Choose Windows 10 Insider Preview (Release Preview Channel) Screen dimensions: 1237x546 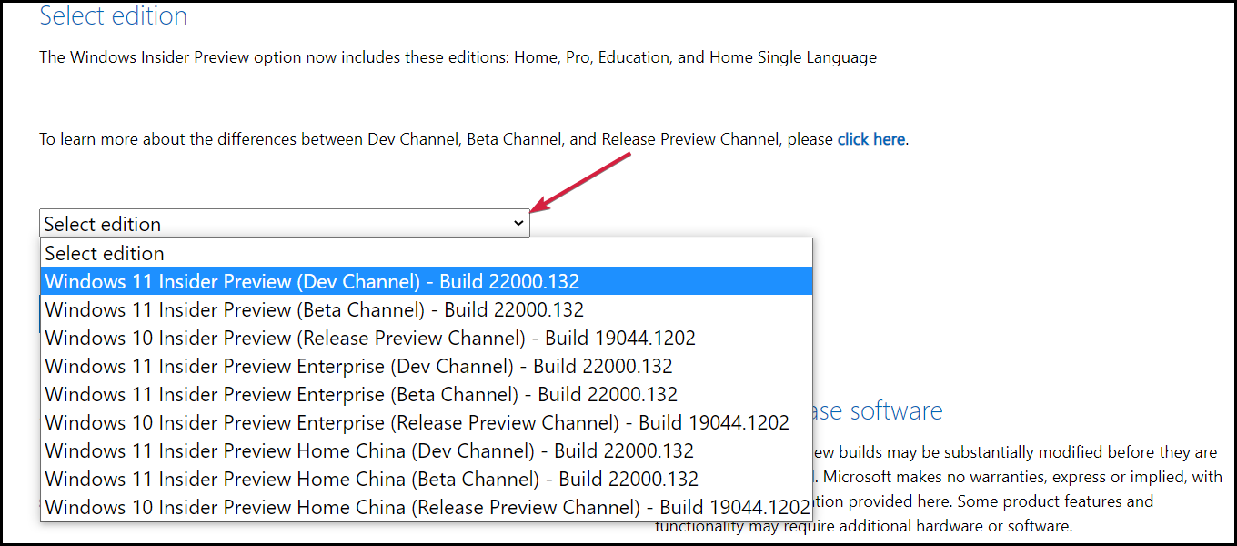pyautogui.click(x=370, y=338)
